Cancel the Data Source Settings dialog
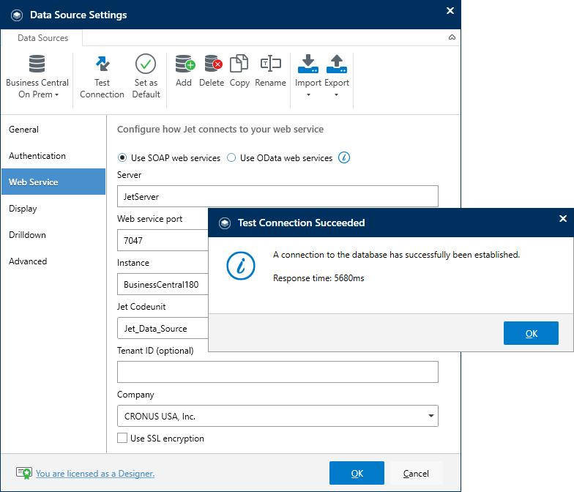The width and height of the screenshot is (574, 492). coord(416,473)
